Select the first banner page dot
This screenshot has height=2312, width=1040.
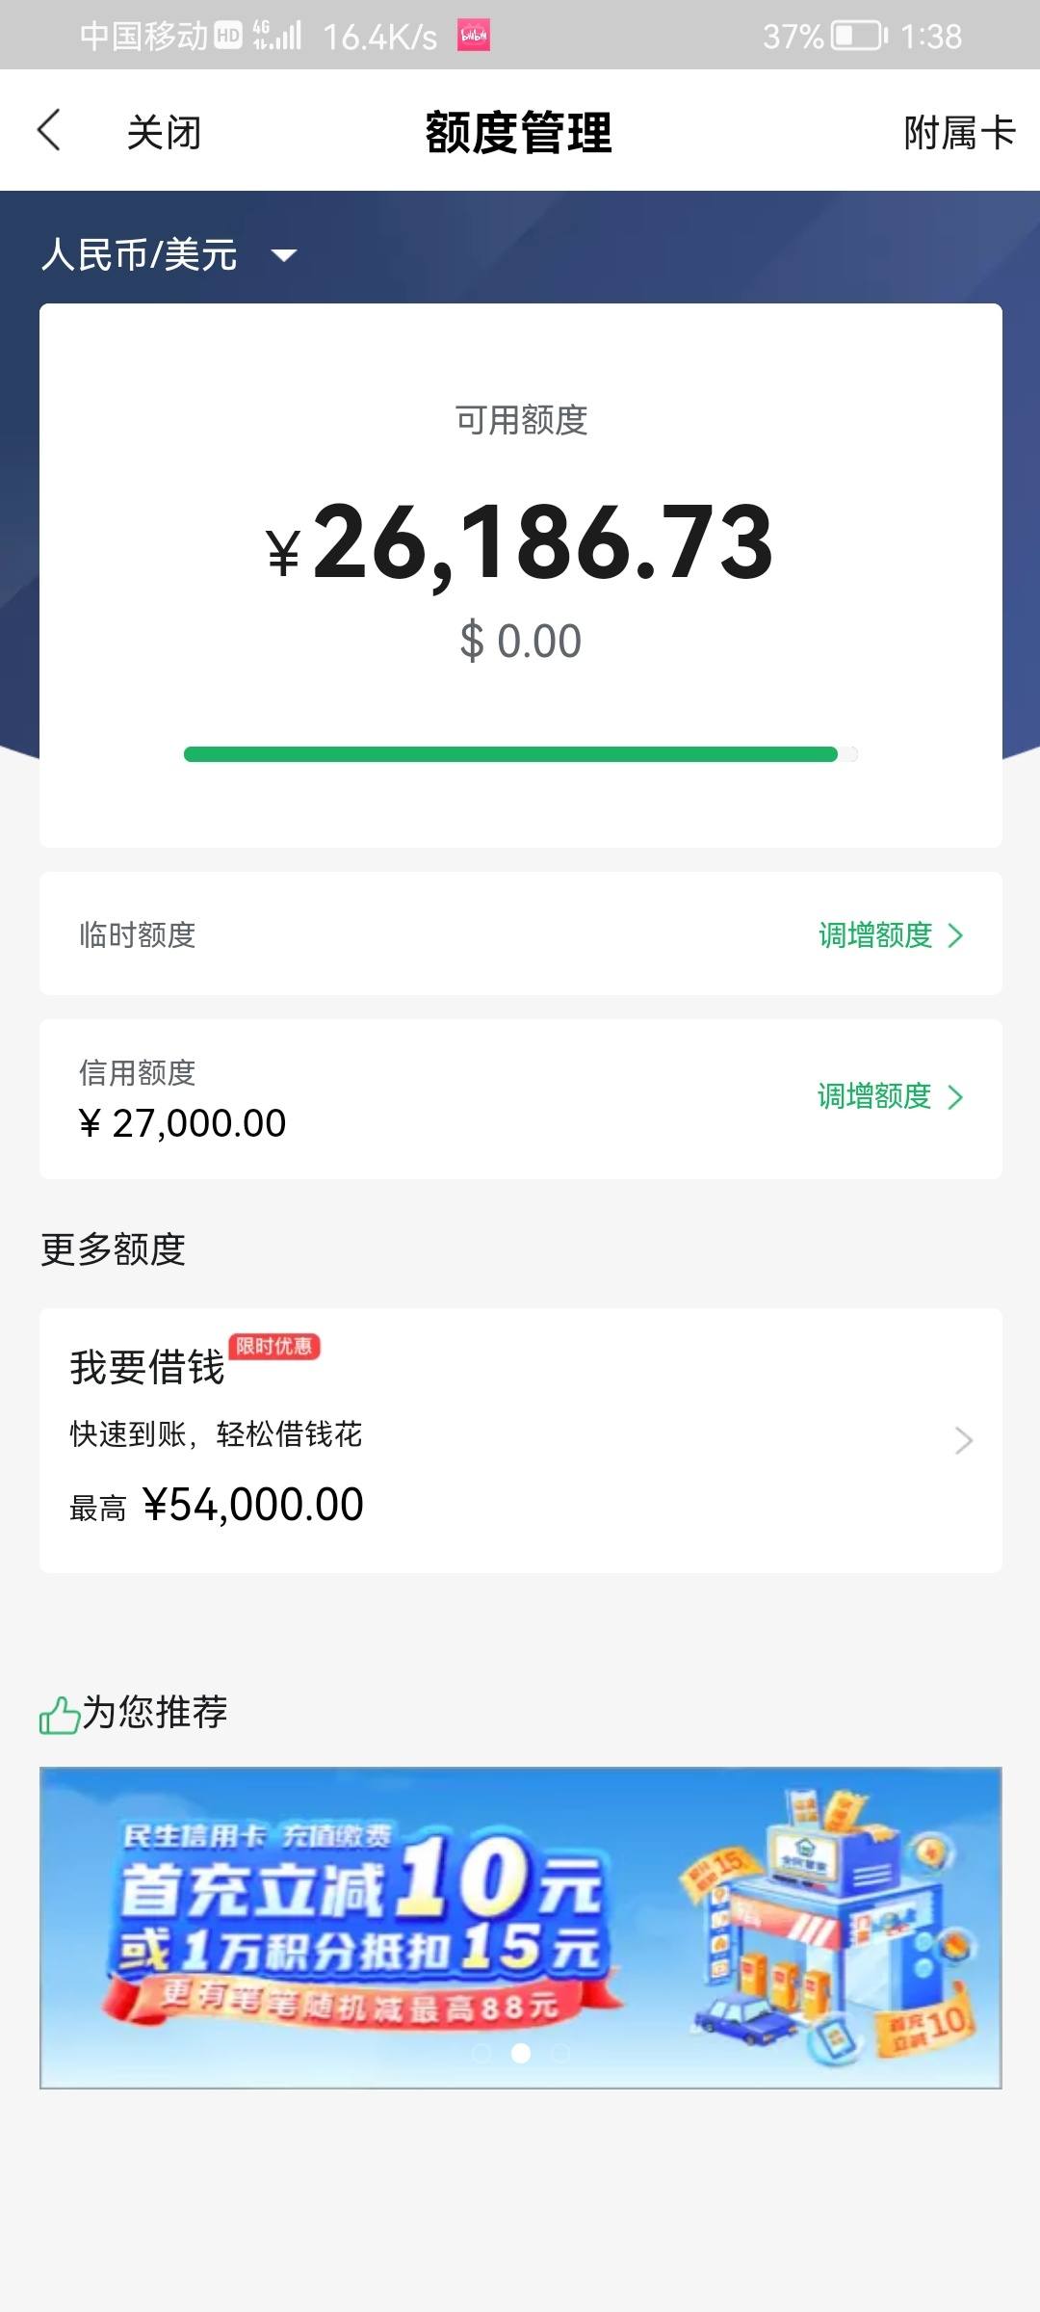(x=481, y=2053)
